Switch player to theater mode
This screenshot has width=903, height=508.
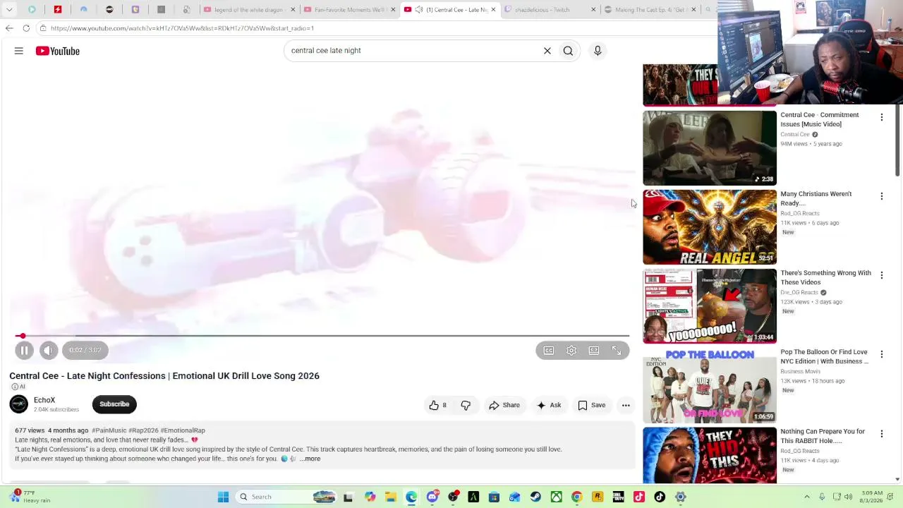pyautogui.click(x=594, y=351)
